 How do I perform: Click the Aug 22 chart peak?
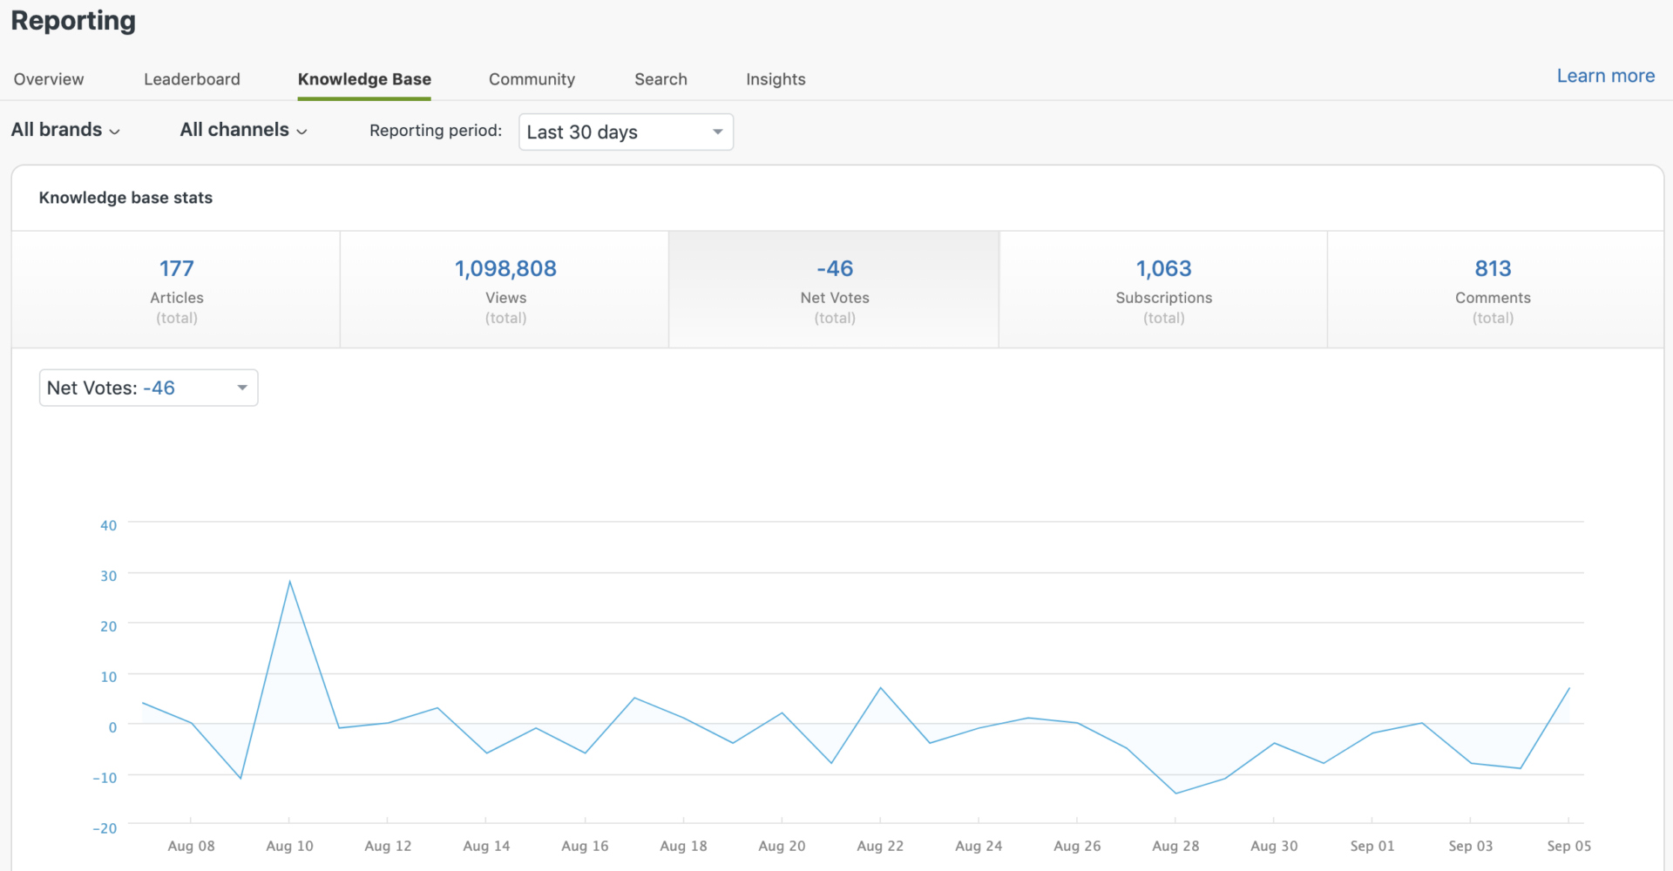click(x=880, y=688)
